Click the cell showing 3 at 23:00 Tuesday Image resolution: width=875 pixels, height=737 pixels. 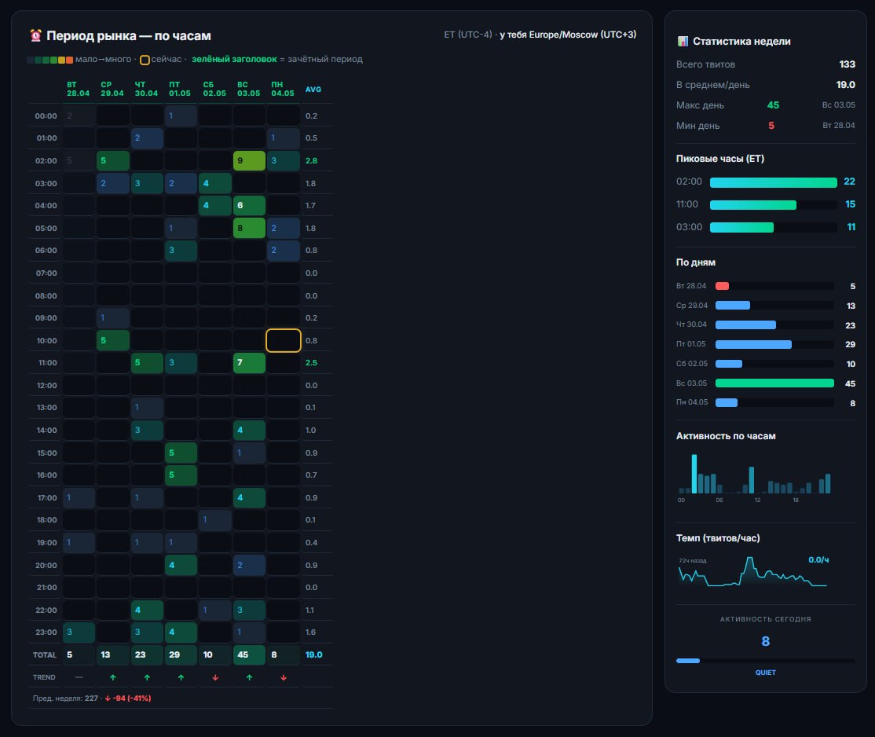pyautogui.click(x=79, y=632)
